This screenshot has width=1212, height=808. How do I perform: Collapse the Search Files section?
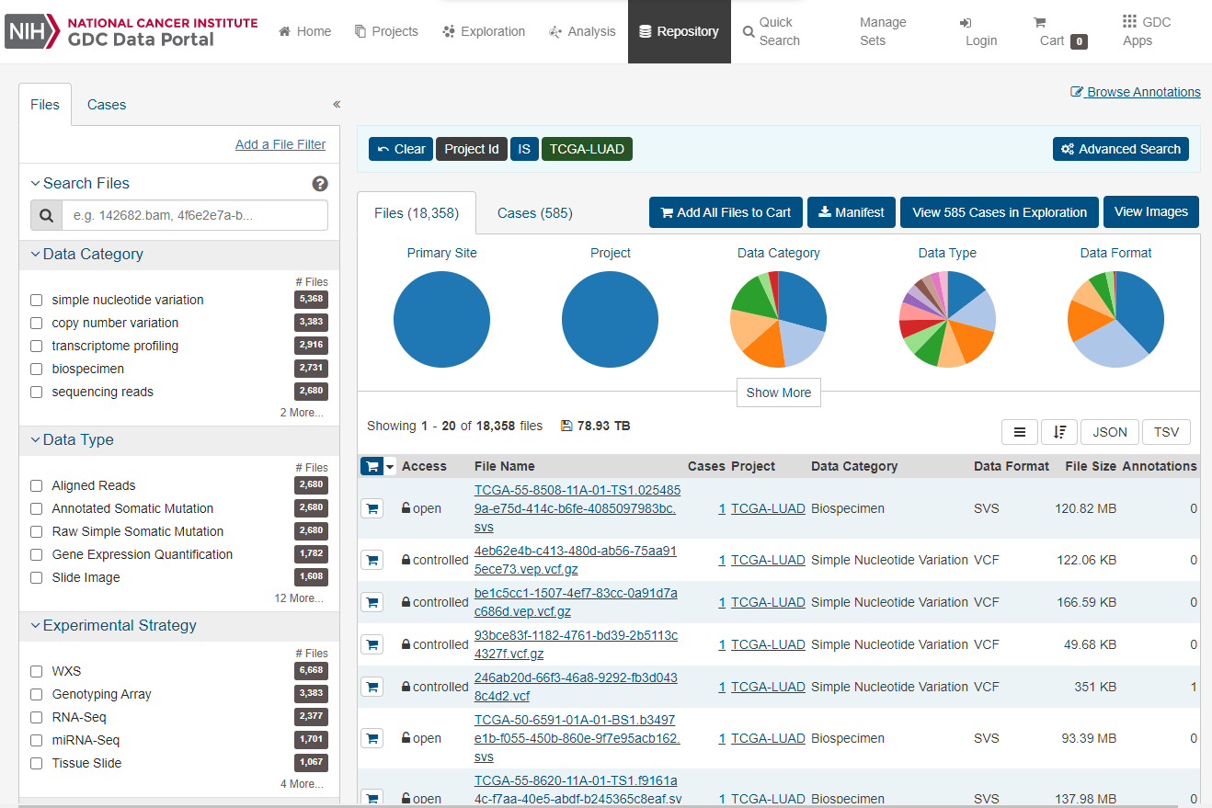pos(80,183)
